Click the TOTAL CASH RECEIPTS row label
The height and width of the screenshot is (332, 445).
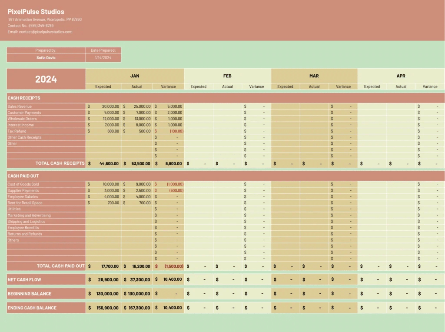click(x=60, y=163)
